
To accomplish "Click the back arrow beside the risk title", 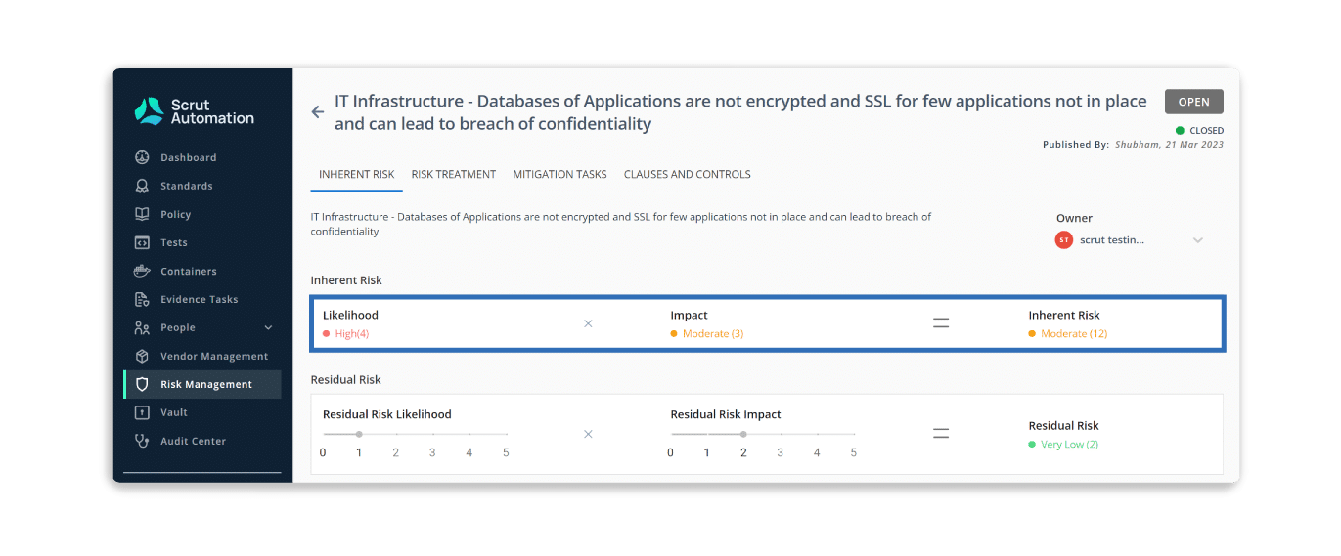I will click(x=317, y=112).
